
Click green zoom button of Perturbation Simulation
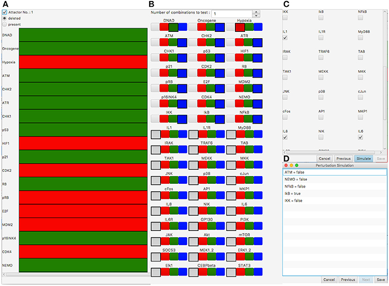tap(297, 166)
